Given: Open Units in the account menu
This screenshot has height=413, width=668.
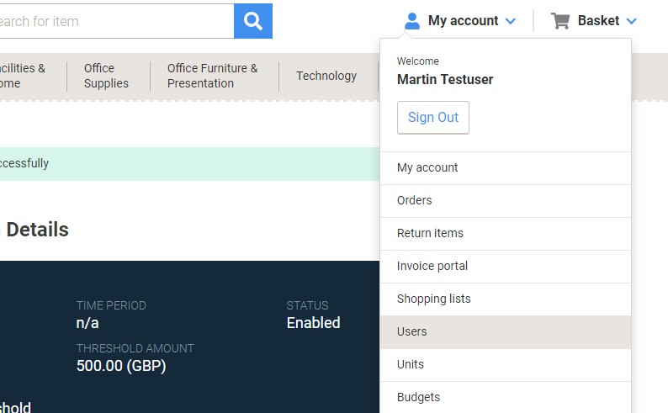Looking at the screenshot, I should pos(411,364).
